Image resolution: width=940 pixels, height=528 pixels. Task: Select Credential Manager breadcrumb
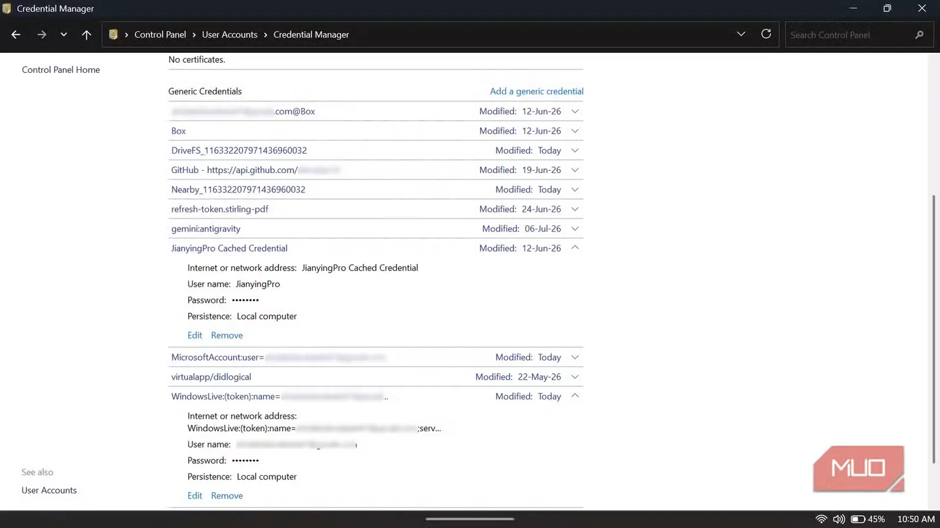311,35
